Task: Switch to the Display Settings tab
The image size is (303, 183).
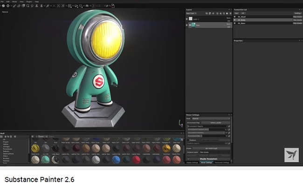Action: tap(192, 163)
